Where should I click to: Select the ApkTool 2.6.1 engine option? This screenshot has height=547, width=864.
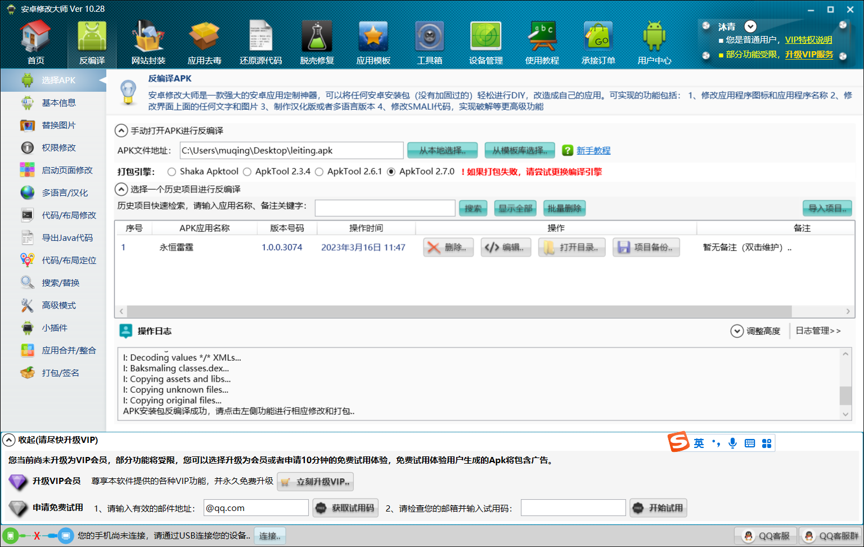[x=319, y=172]
